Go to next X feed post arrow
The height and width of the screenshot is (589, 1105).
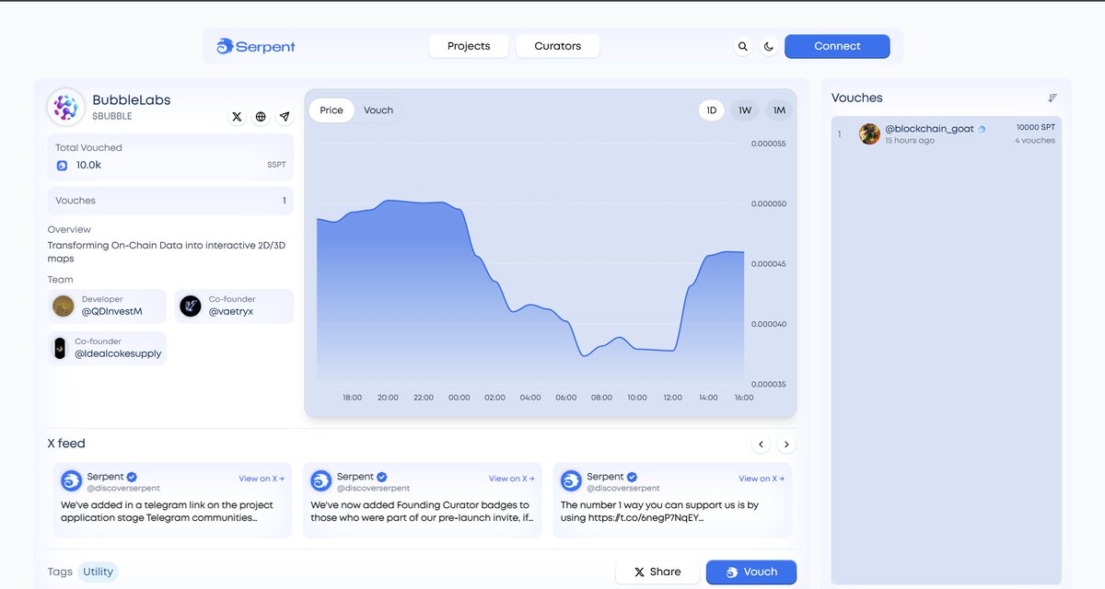pos(785,445)
